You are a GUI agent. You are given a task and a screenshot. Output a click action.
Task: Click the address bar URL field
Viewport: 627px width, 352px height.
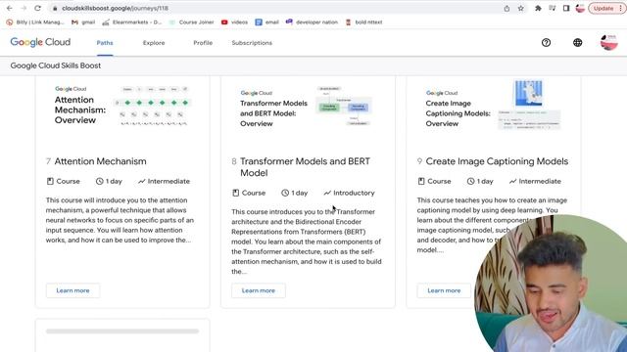[276, 8]
